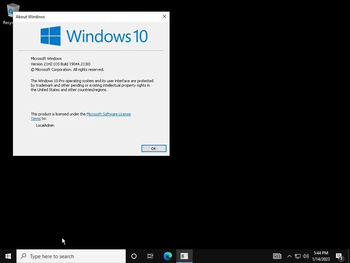
Task: Click OK in About Windows dialog
Action: click(x=154, y=149)
